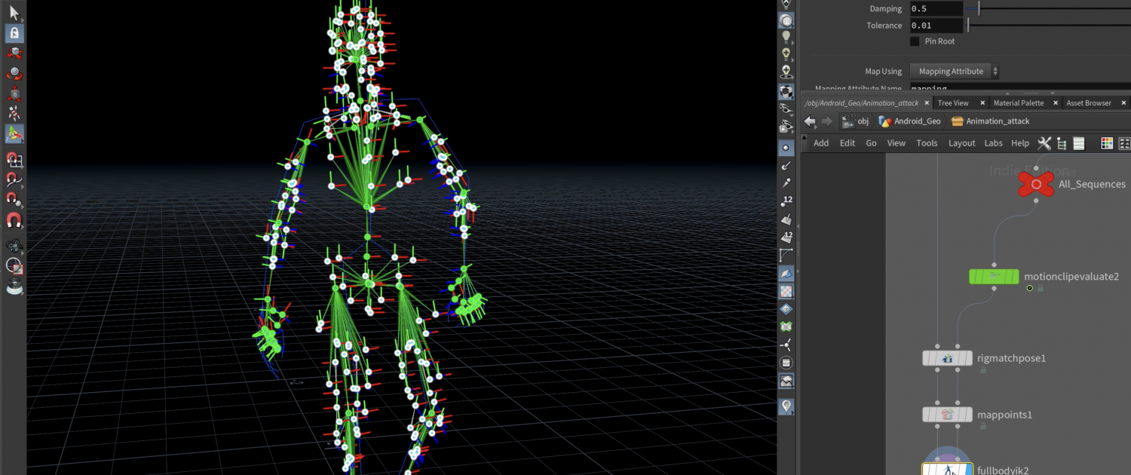
Task: Click the red magnet snap icon
Action: (x=14, y=221)
